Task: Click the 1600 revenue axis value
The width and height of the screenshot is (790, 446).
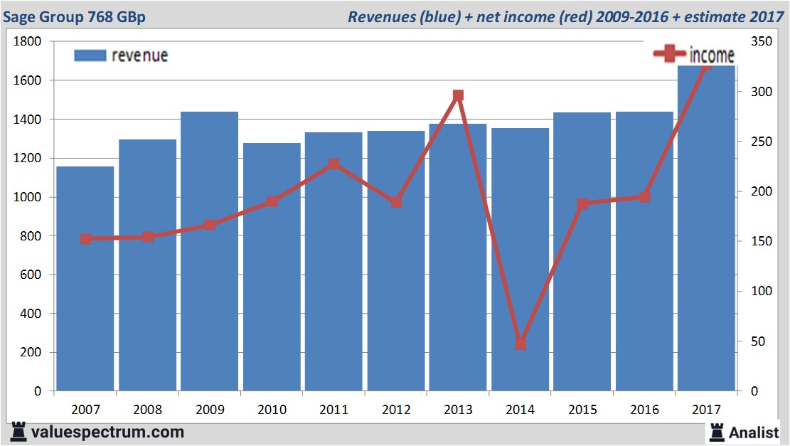Action: (27, 80)
